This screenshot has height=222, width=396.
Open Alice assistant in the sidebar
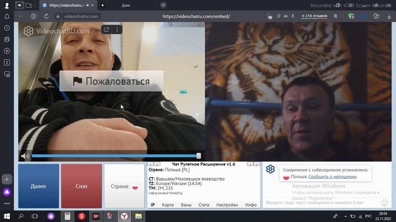point(7,192)
